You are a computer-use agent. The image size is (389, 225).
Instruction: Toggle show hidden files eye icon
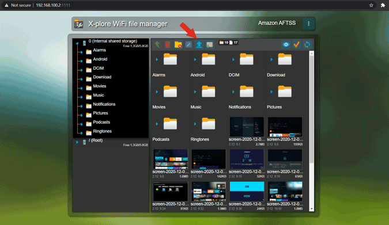click(286, 45)
